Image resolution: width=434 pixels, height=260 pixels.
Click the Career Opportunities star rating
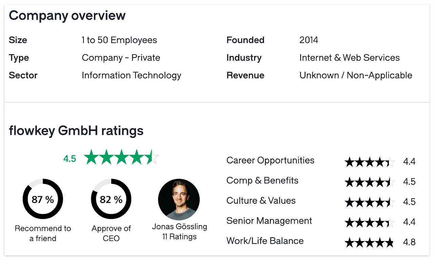(370, 162)
